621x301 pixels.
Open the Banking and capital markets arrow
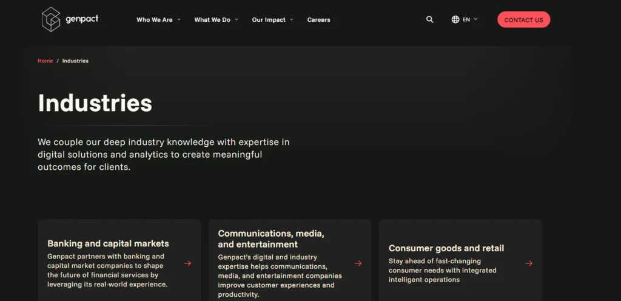tap(188, 263)
